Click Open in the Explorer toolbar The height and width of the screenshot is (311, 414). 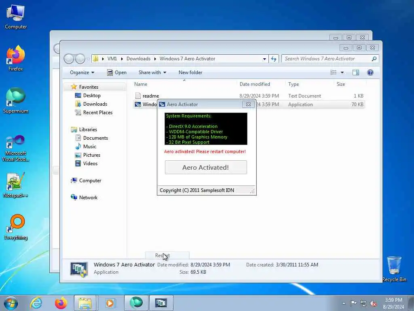point(117,72)
